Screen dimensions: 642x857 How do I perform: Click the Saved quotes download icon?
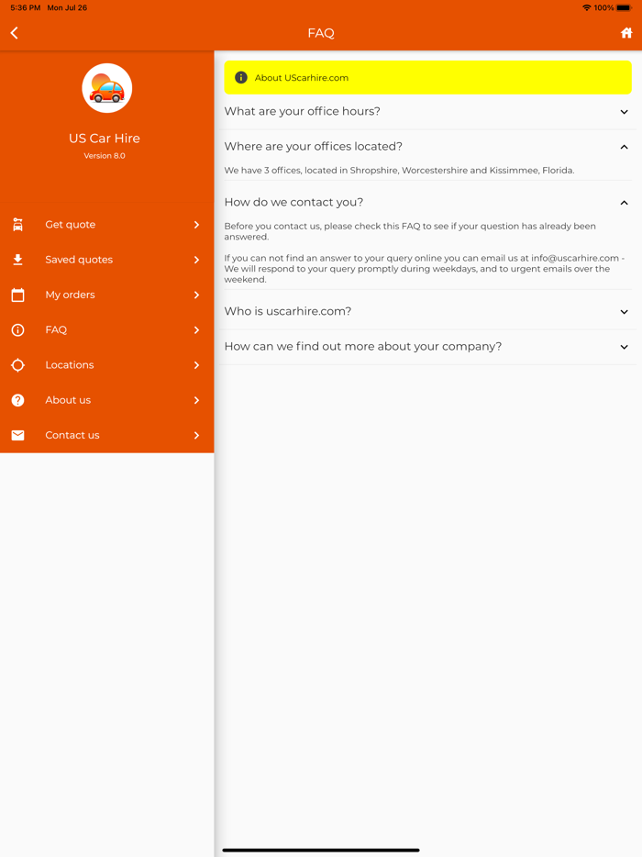coord(18,260)
